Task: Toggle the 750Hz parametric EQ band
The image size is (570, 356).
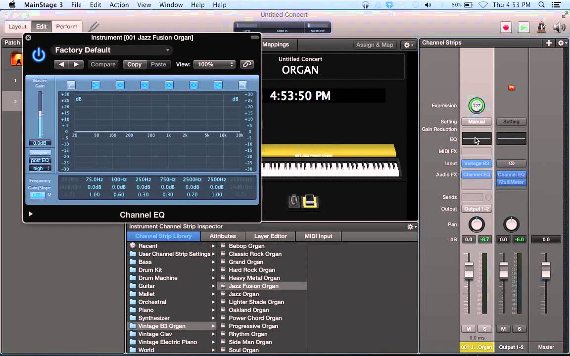Action: pos(169,85)
